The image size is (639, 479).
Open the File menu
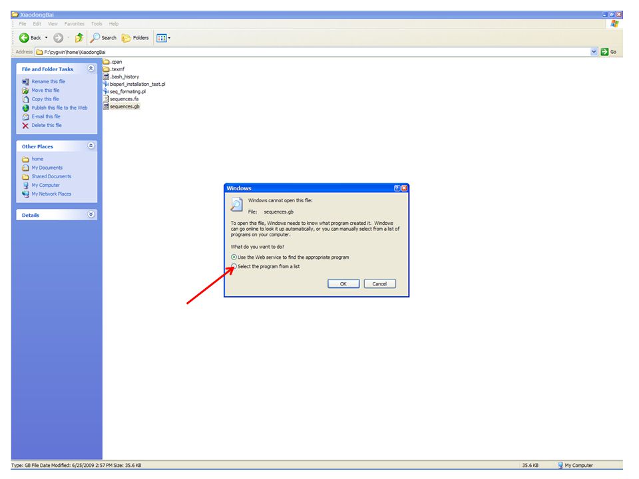click(x=23, y=24)
